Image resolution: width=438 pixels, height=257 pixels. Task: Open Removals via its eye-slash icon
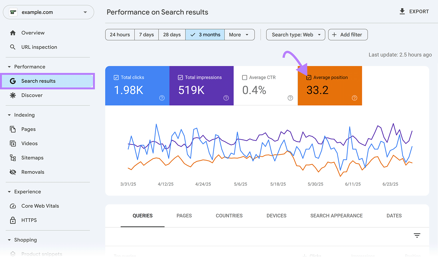[x=13, y=172]
